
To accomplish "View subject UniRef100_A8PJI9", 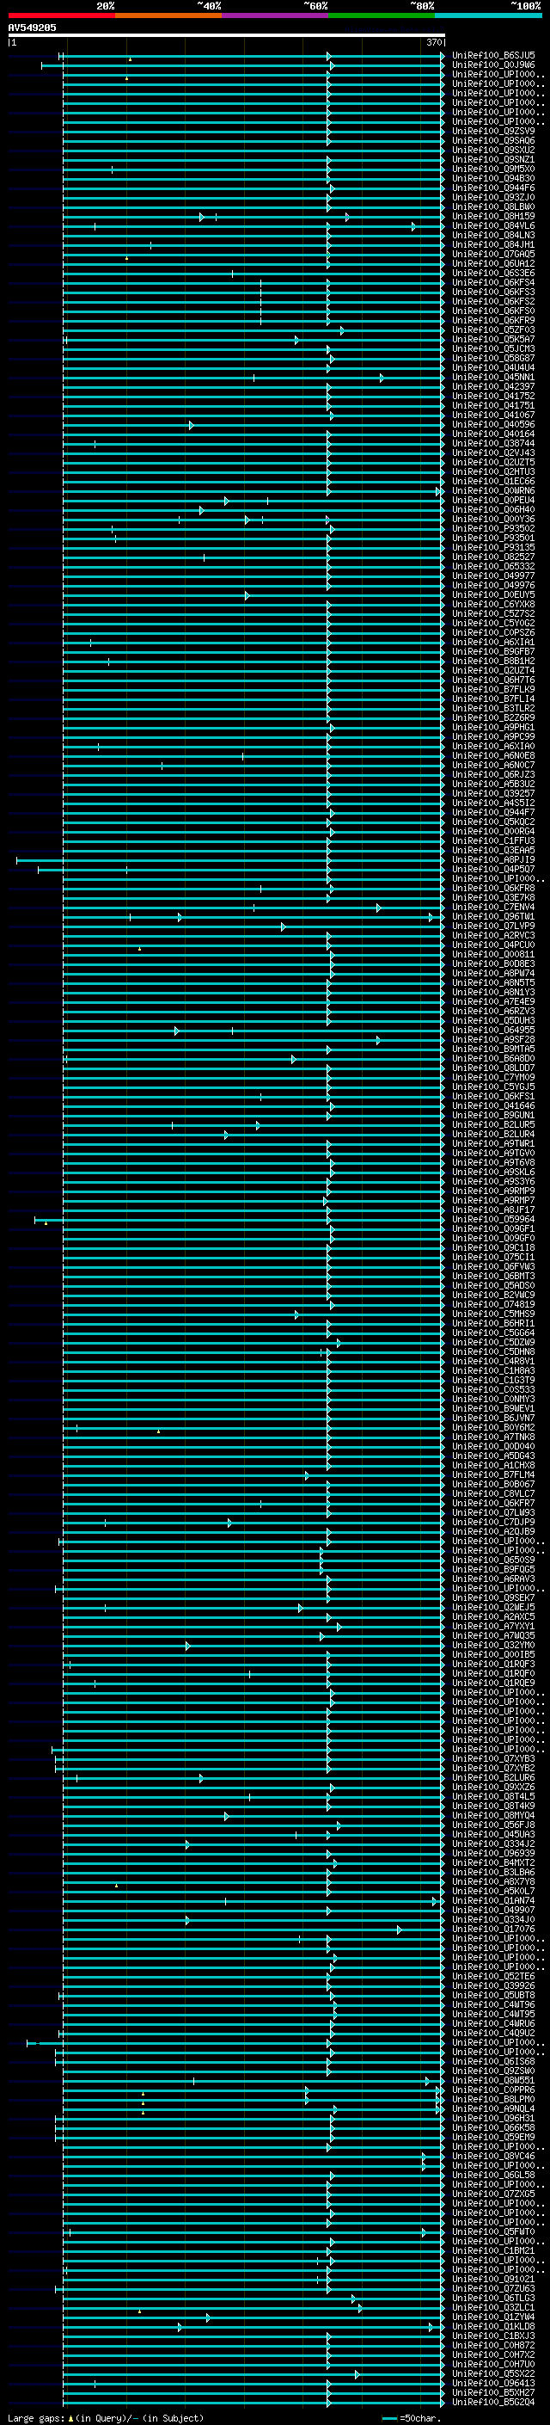I will tap(493, 859).
